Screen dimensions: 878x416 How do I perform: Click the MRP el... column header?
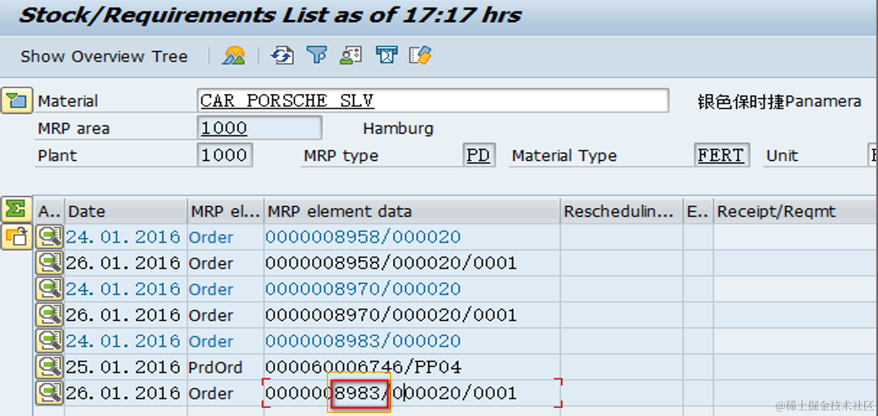tap(226, 211)
